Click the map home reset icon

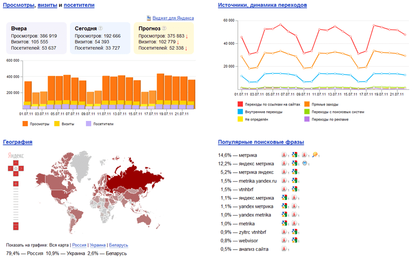[16, 169]
